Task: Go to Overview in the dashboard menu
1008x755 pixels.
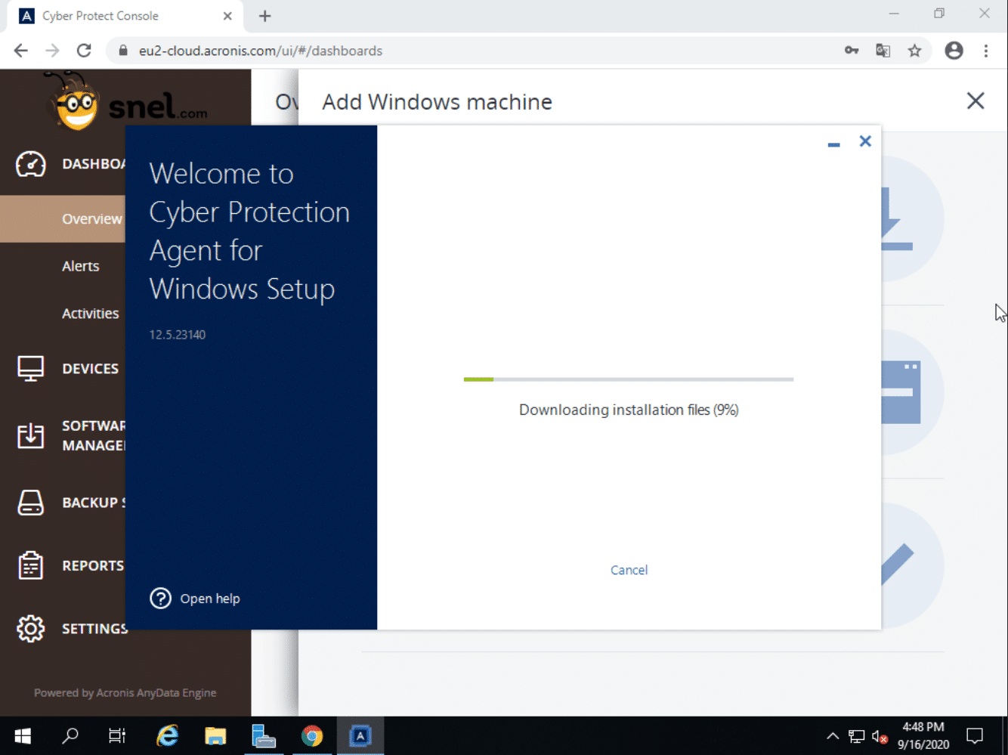Action: tap(91, 218)
